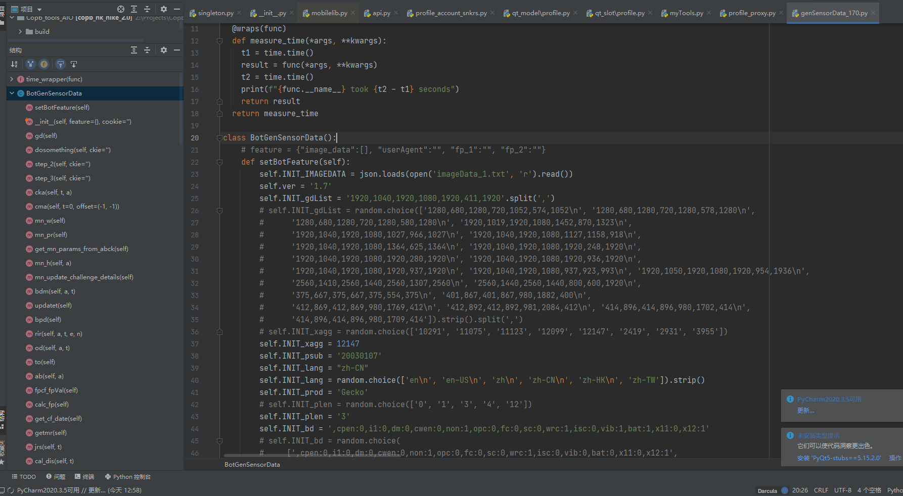Expand the build folder
The height and width of the screenshot is (496, 903).
tap(20, 31)
